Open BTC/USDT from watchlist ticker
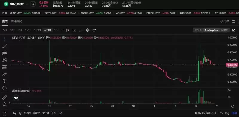This screenshot has height=117, width=239. pyautogui.click(x=195, y=13)
